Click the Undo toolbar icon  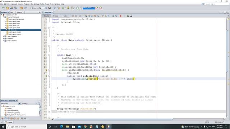(x=22, y=8)
